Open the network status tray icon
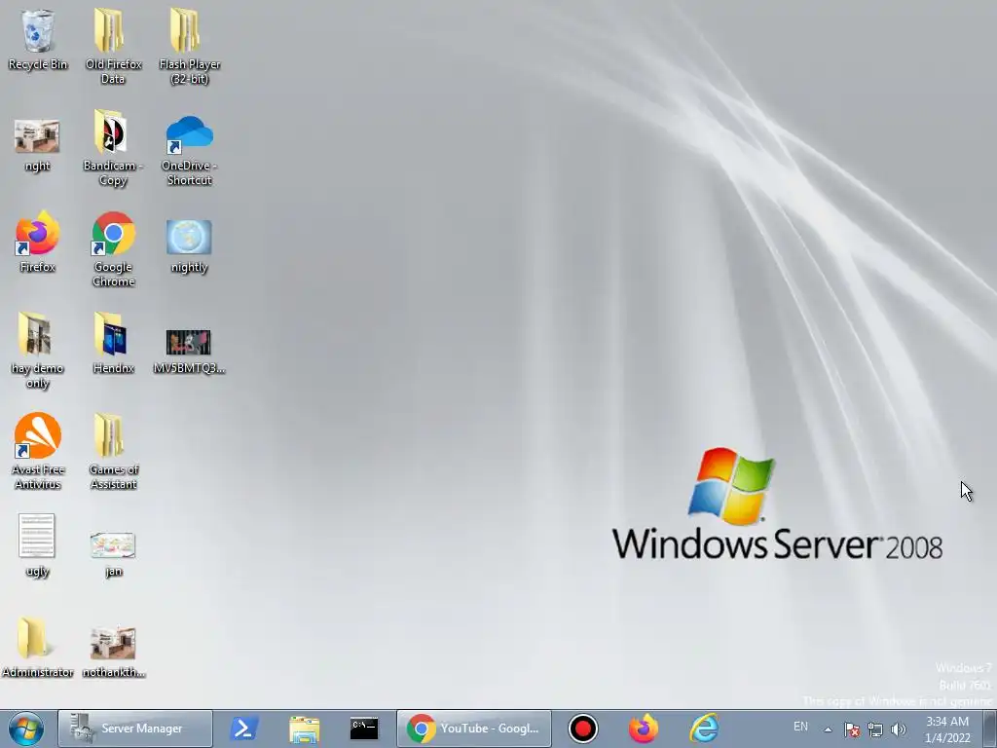The image size is (997, 748). [875, 729]
